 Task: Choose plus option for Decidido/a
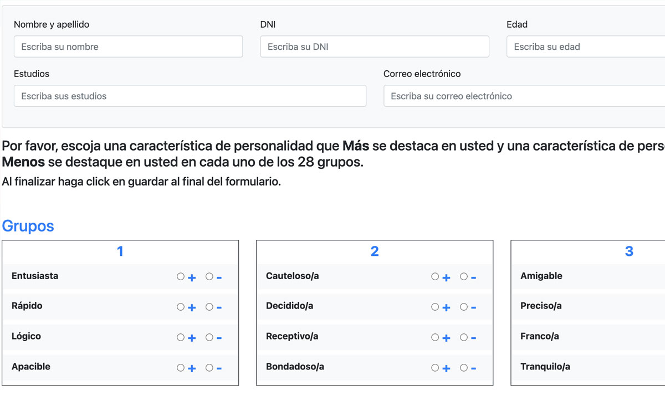[435, 307]
